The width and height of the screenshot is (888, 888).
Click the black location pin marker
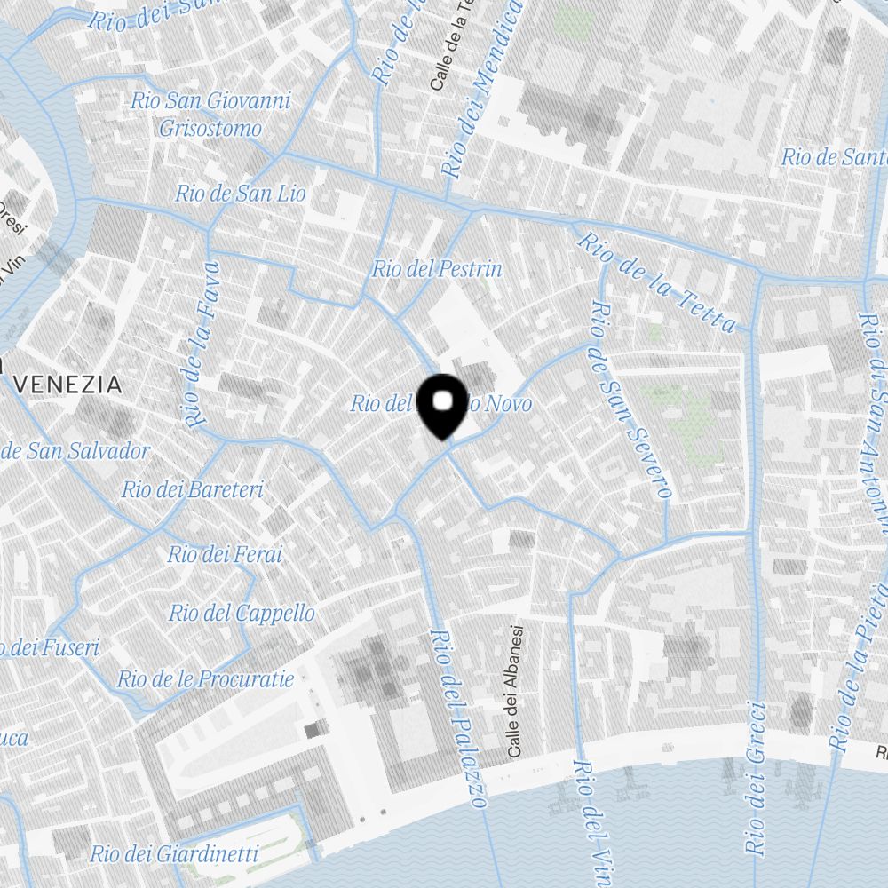pyautogui.click(x=442, y=408)
